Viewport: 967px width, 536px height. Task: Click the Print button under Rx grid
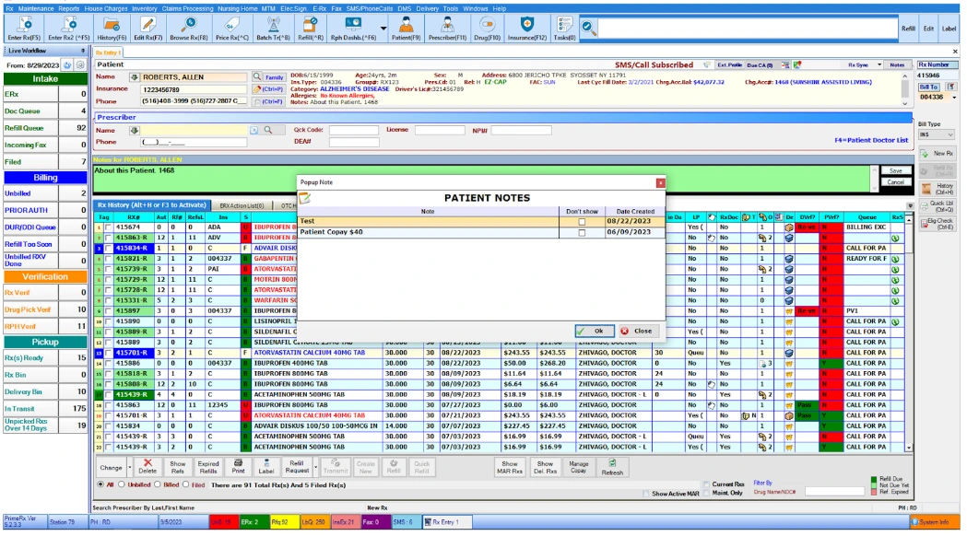tap(238, 466)
